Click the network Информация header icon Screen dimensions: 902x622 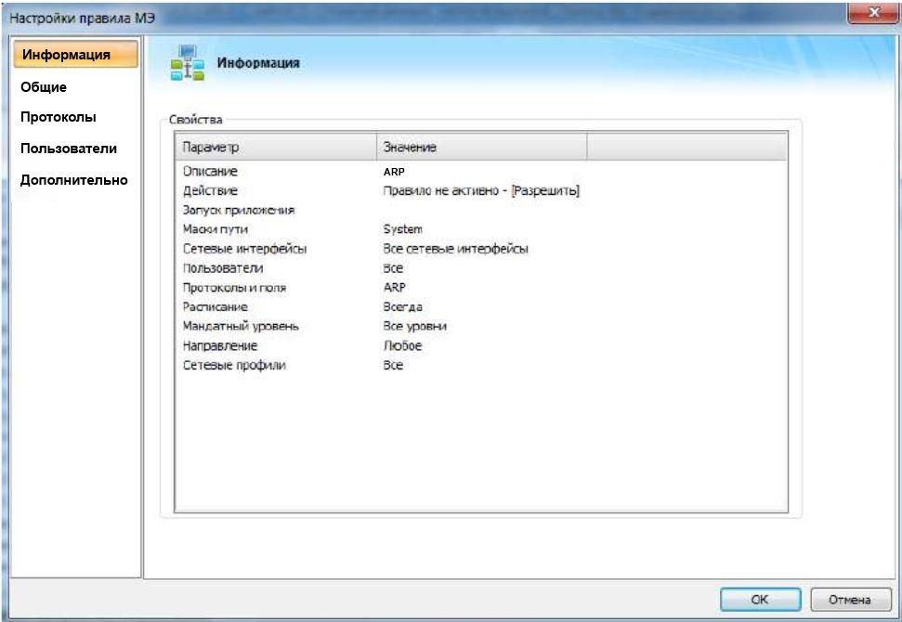point(187,63)
